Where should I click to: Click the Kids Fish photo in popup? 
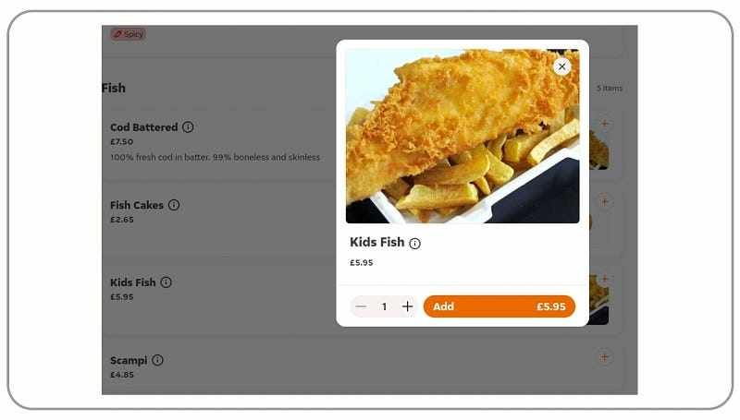click(x=462, y=136)
